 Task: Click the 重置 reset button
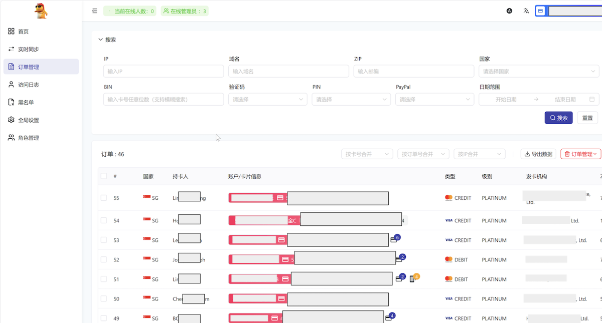click(587, 118)
